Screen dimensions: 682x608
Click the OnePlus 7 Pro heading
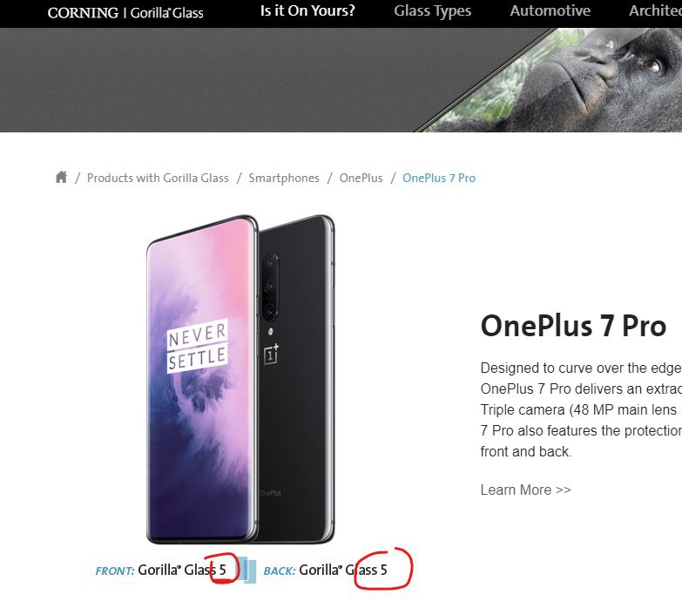573,326
